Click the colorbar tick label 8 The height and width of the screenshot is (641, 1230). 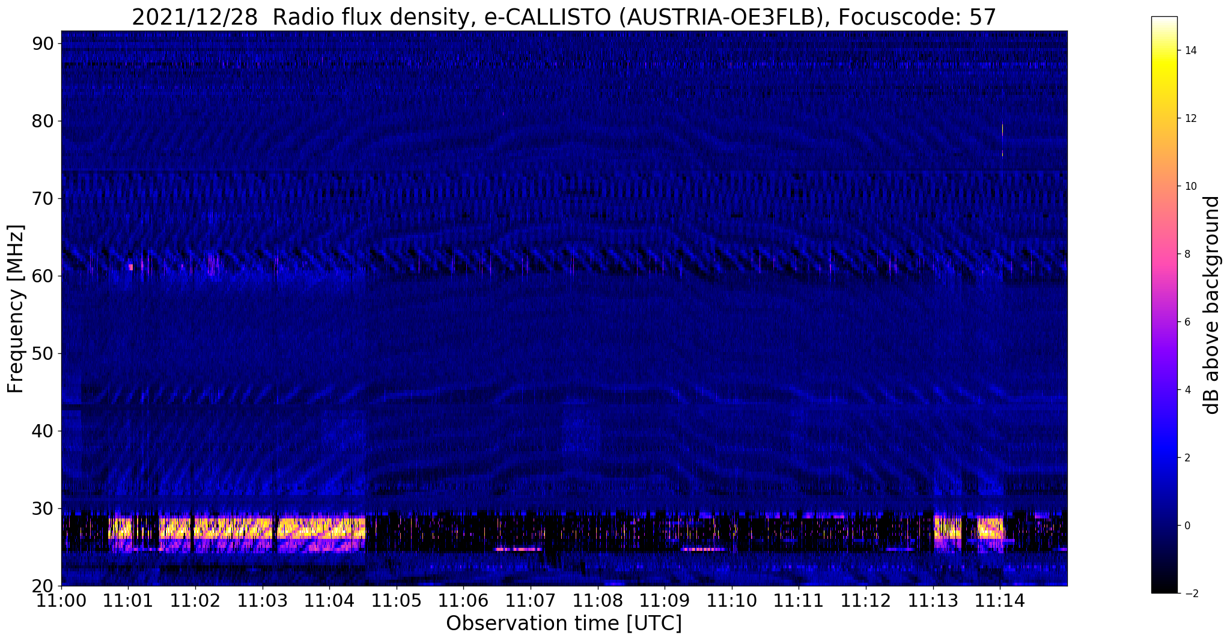click(1187, 254)
